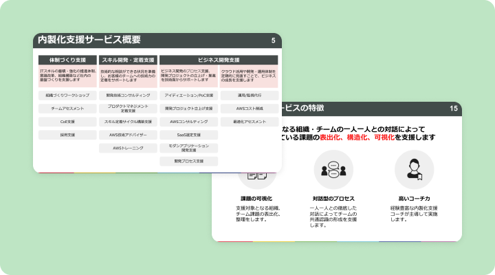The height and width of the screenshot is (275, 495).
Task: Click the SaaS認定支援 item
Action: point(188,135)
